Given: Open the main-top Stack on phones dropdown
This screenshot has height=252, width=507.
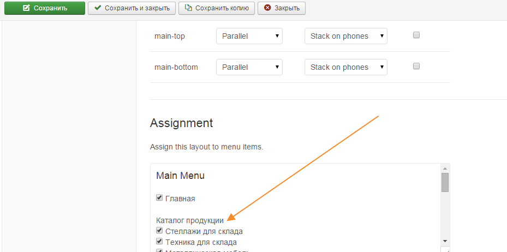Looking at the screenshot, I should (x=345, y=37).
